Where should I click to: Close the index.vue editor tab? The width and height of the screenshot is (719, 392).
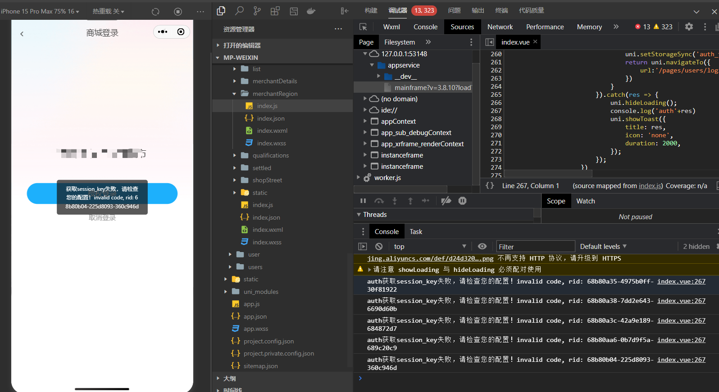click(x=535, y=41)
